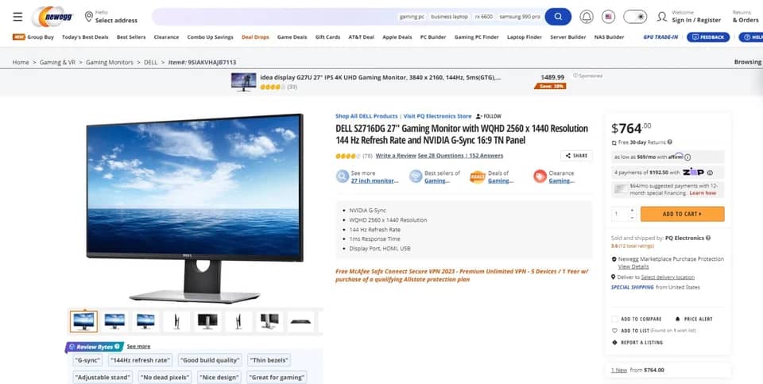The image size is (763, 384).
Task: See 28 Questions and 152 Answers
Action: [x=460, y=156]
